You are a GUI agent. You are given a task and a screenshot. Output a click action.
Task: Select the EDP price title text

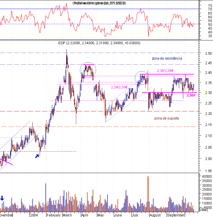tap(99, 43)
